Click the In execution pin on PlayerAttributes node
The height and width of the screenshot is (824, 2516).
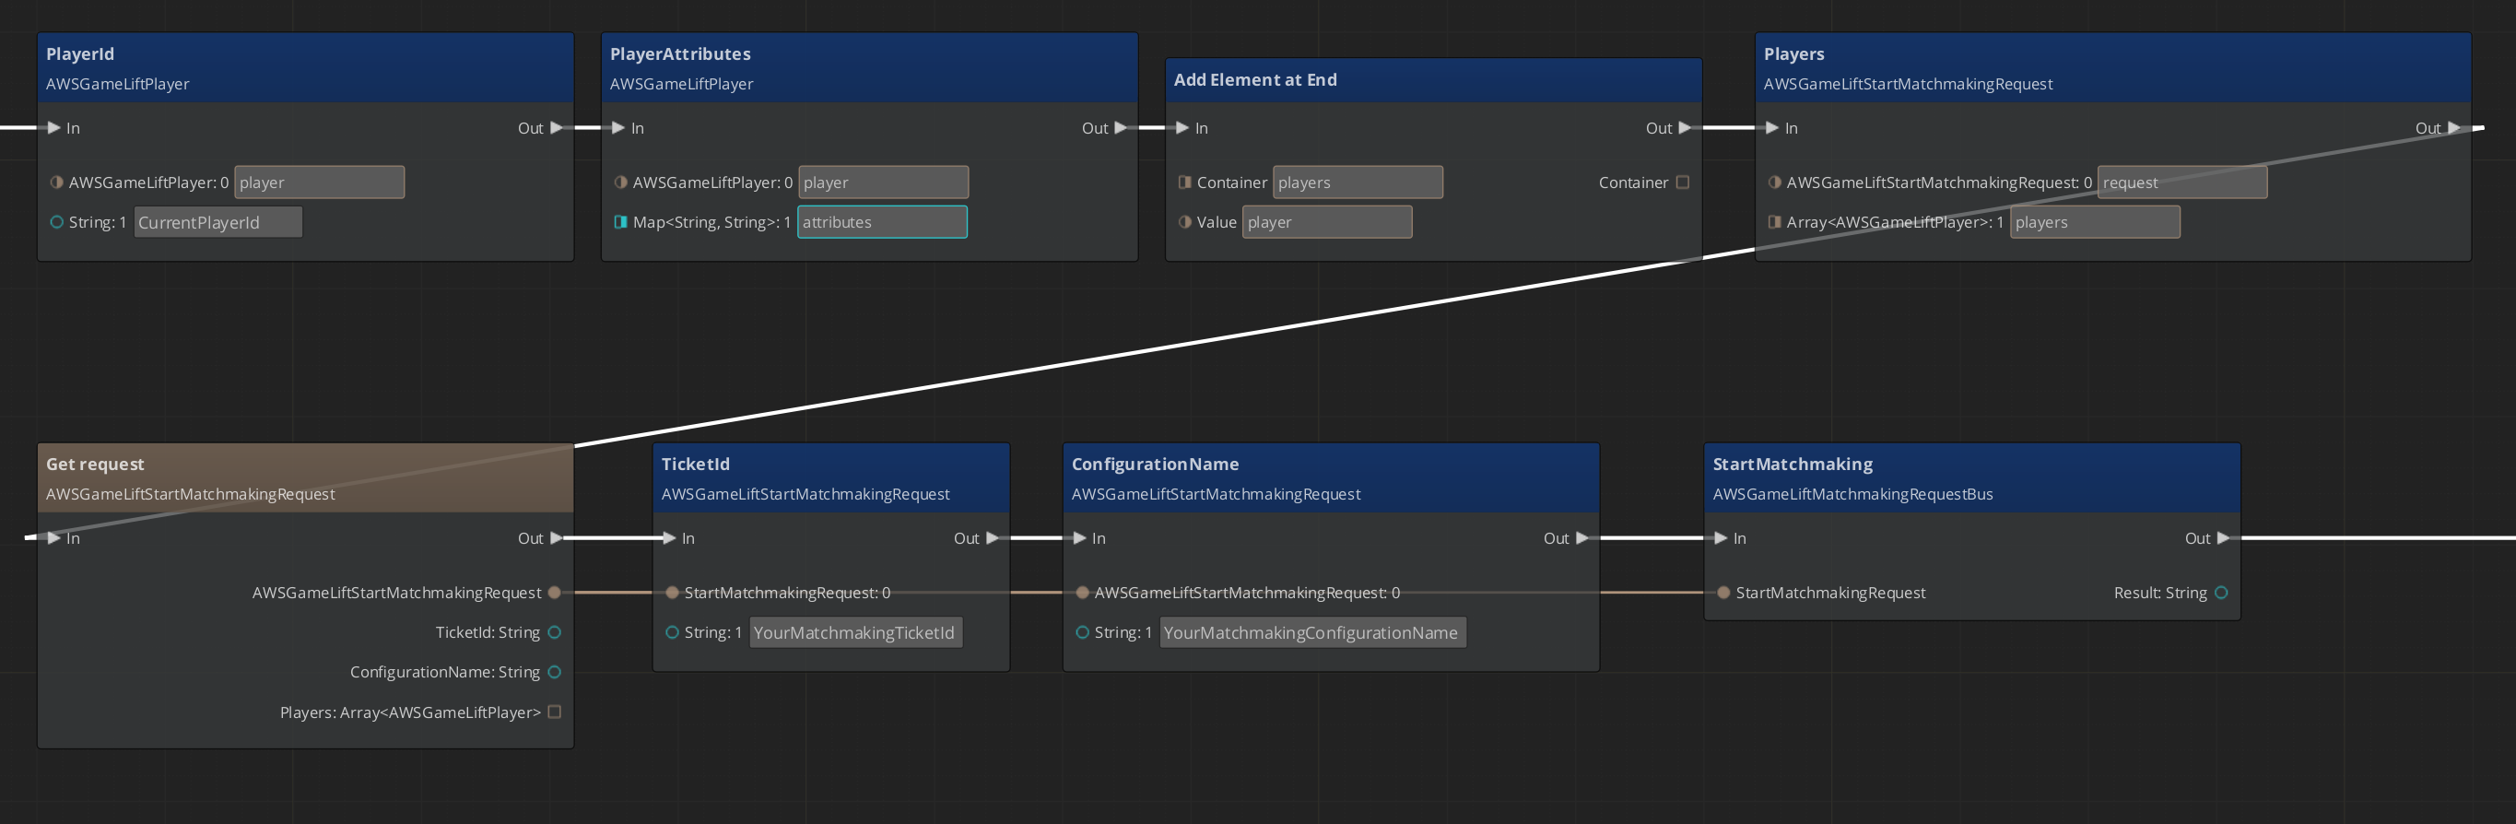click(618, 128)
